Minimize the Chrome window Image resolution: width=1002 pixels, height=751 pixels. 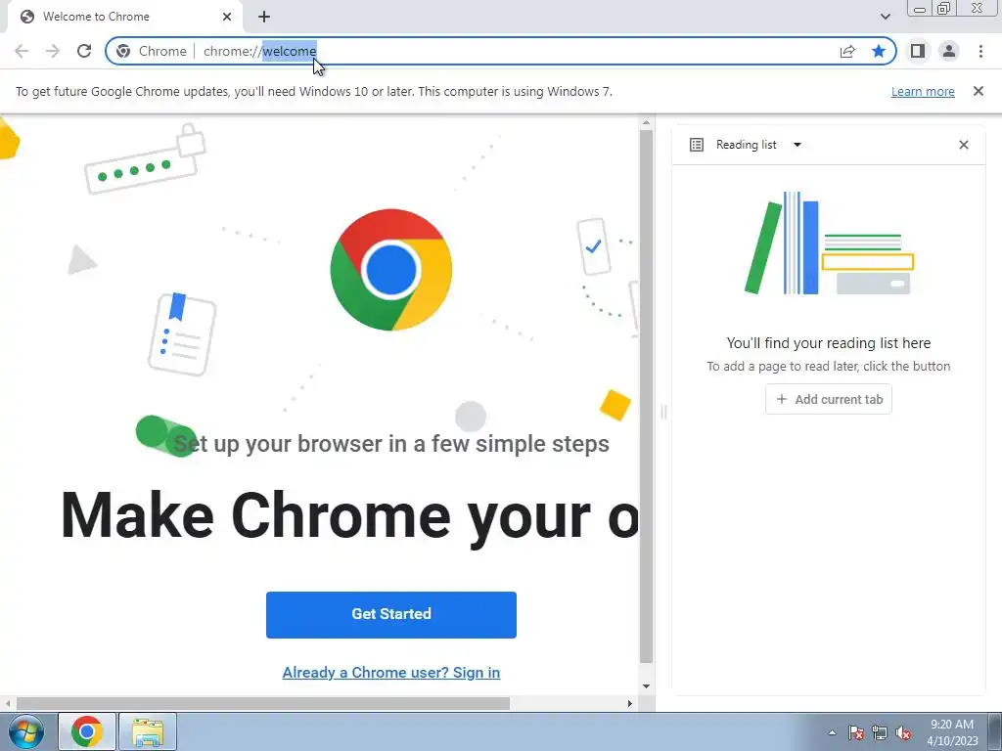click(920, 9)
